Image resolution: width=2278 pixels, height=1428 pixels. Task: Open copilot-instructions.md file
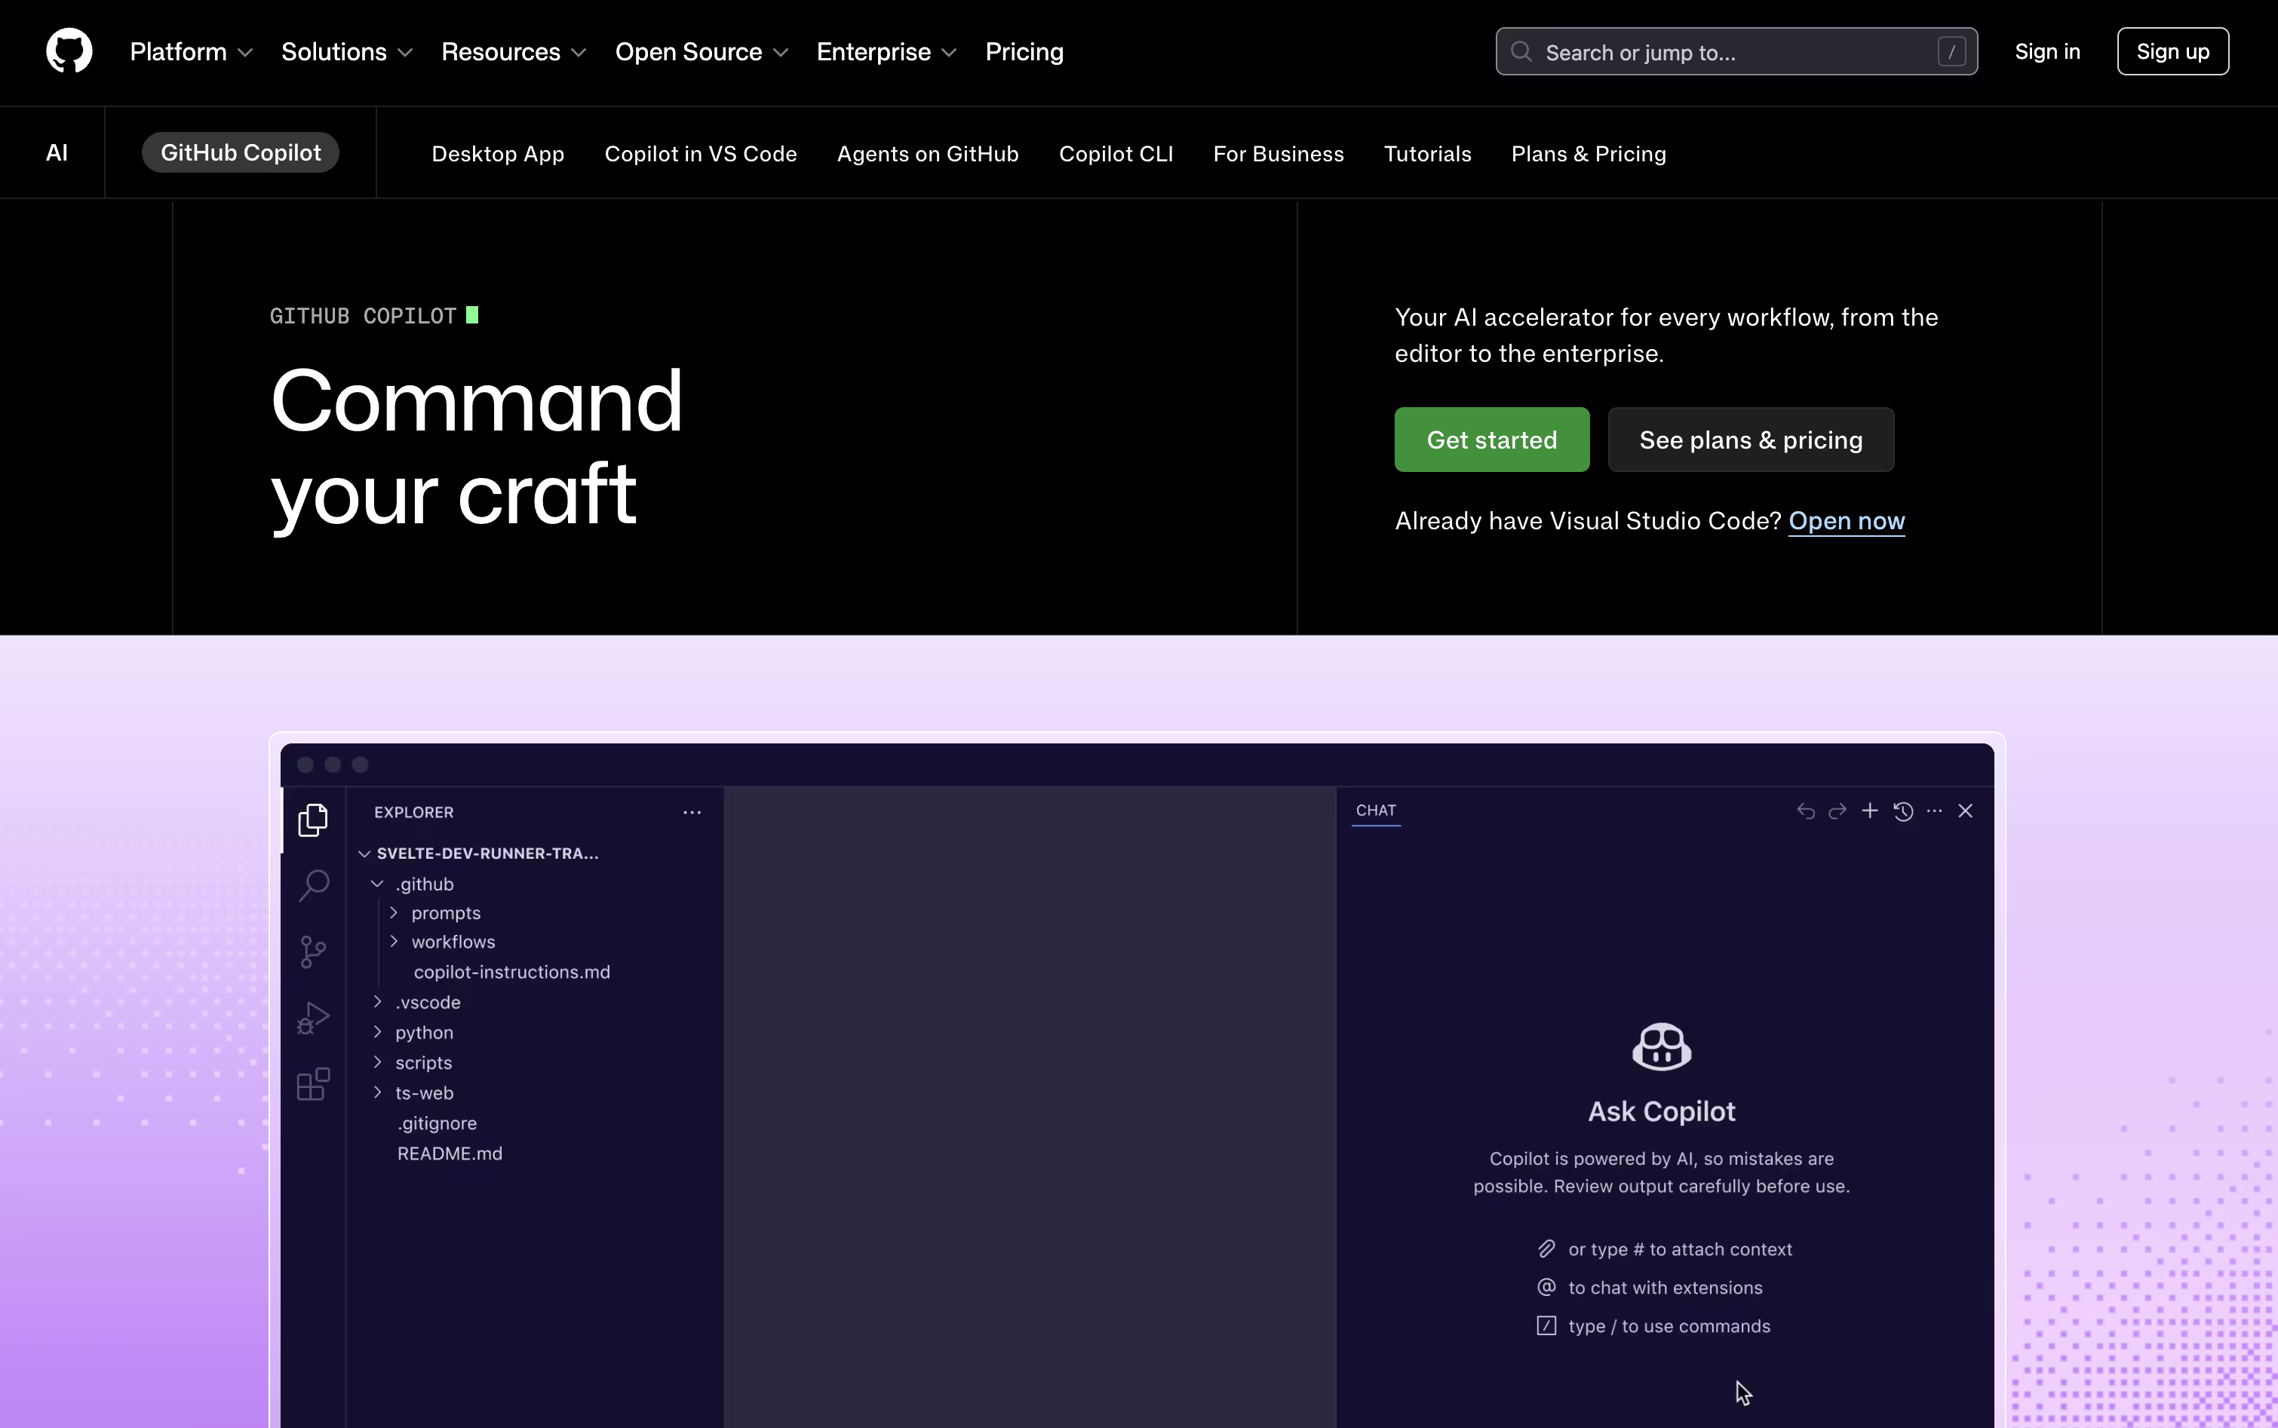pyautogui.click(x=511, y=972)
